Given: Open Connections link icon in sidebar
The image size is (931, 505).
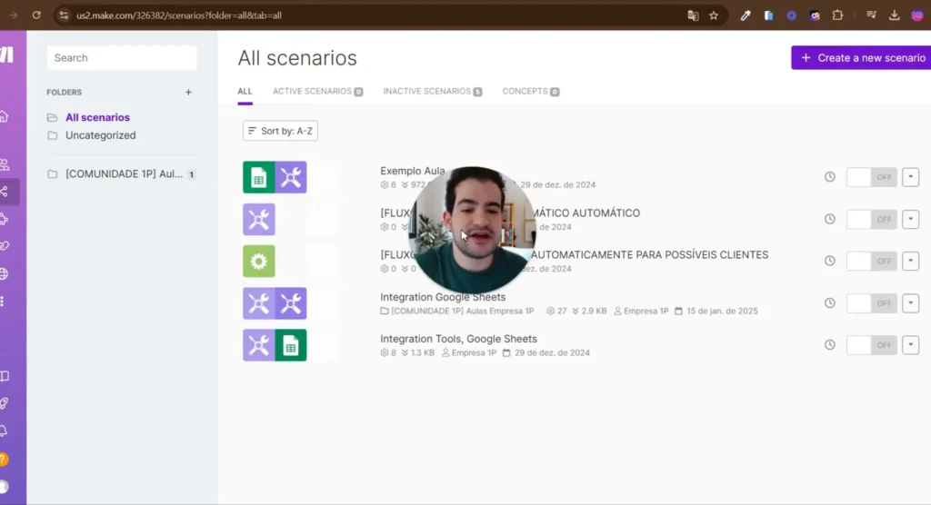Looking at the screenshot, I should (x=5, y=245).
